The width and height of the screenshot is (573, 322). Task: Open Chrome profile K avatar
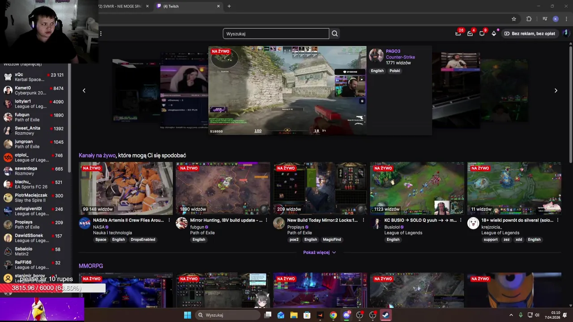coord(556,19)
